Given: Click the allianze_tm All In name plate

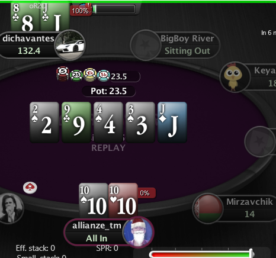Looking at the screenshot, I should pyautogui.click(x=97, y=232).
